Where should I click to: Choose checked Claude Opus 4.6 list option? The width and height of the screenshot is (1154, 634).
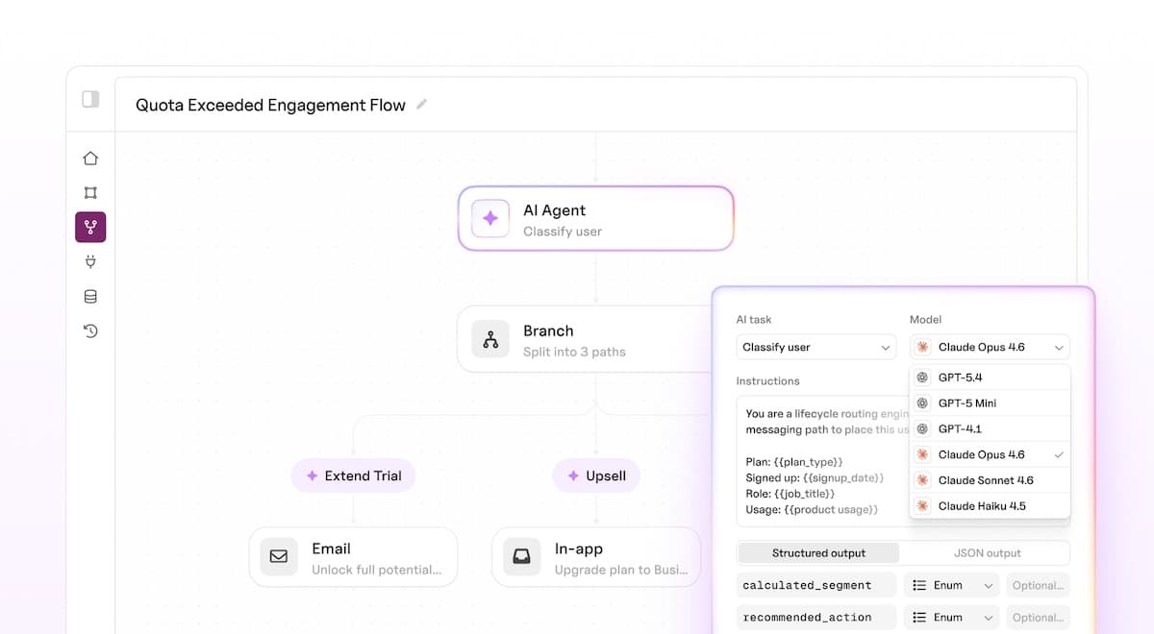pos(990,454)
